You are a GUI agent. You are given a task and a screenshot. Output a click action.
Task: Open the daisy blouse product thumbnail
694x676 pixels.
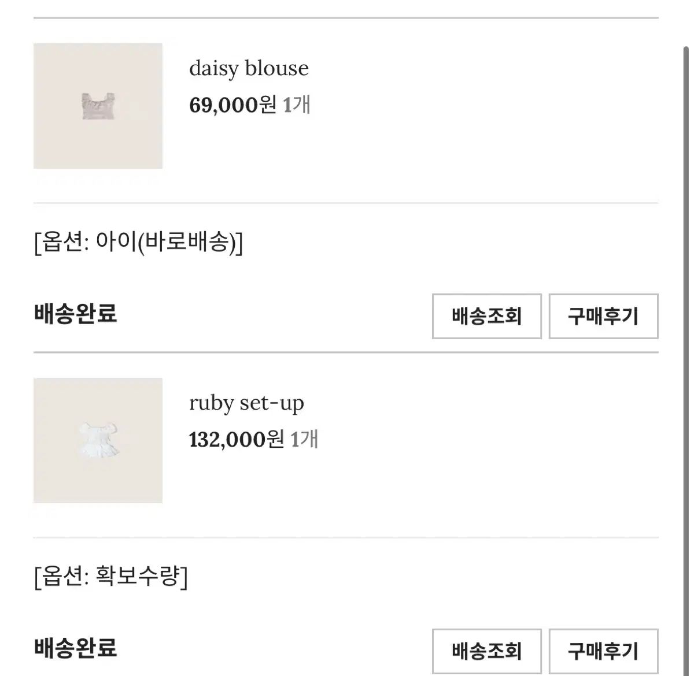click(x=98, y=106)
